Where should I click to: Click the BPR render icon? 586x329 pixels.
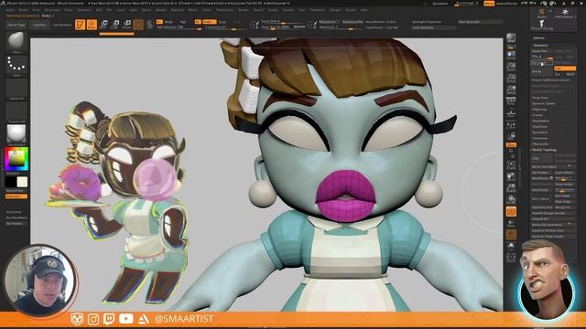click(511, 38)
